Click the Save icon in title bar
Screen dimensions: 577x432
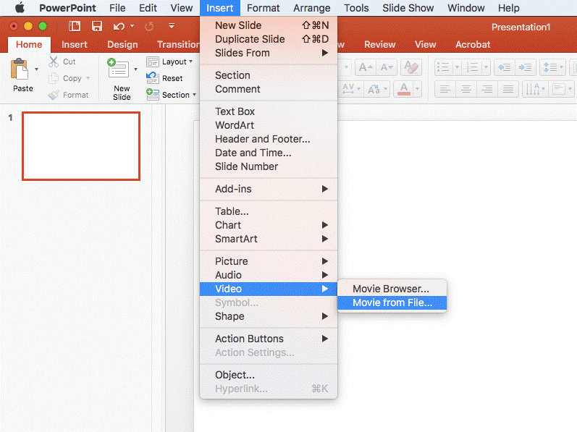click(x=96, y=27)
